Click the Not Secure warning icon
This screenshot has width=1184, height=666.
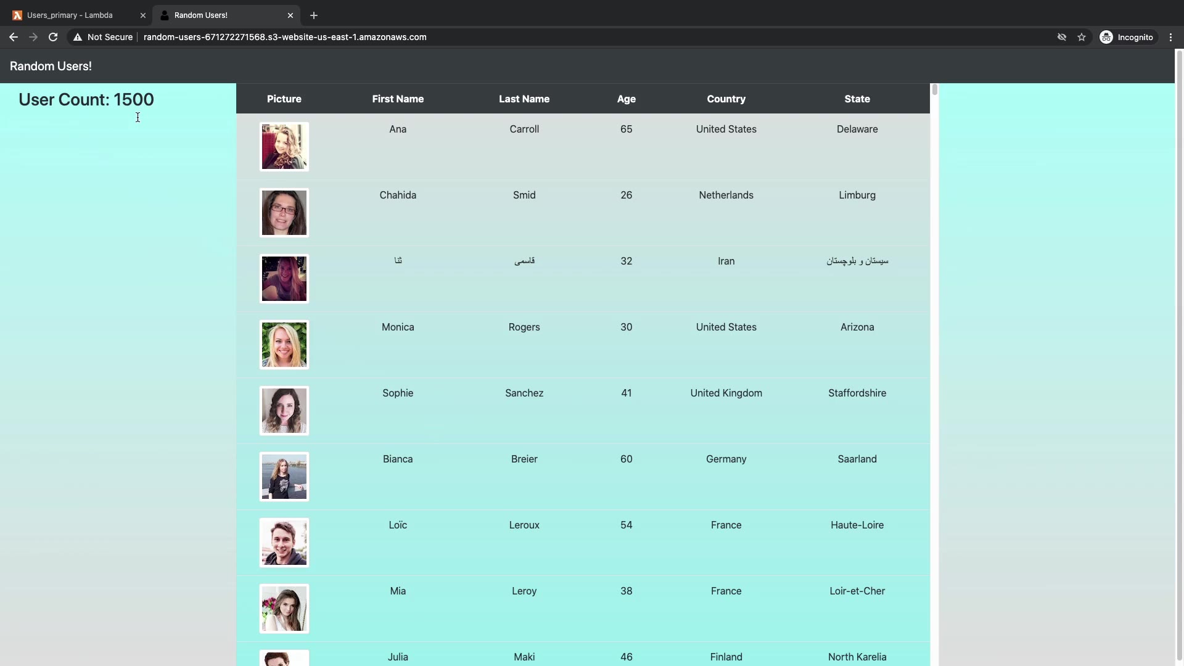point(78,37)
